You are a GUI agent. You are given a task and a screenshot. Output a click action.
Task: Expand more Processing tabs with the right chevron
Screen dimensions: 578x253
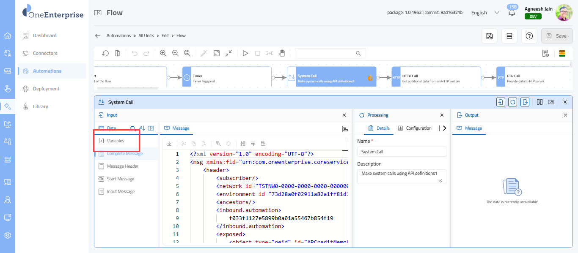coord(444,128)
